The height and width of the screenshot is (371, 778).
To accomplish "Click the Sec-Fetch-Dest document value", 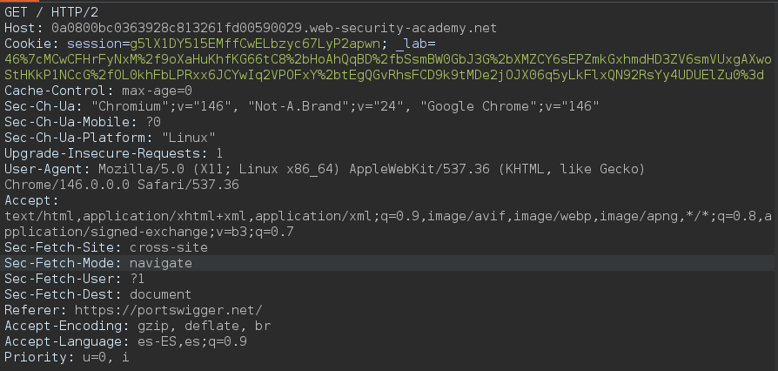I will (x=160, y=294).
